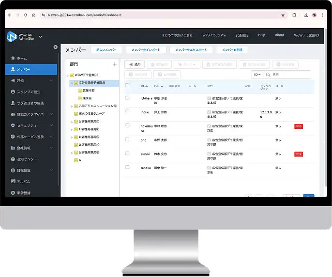The width and height of the screenshot is (332, 277).
Task: Click the browser address bar URL
Action: click(85, 15)
